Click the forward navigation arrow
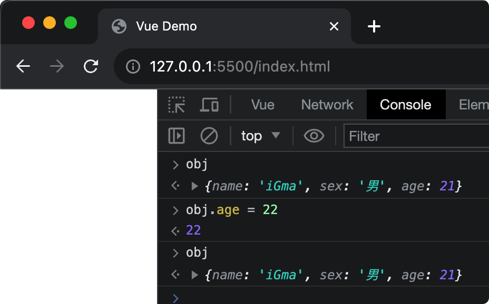 click(57, 66)
